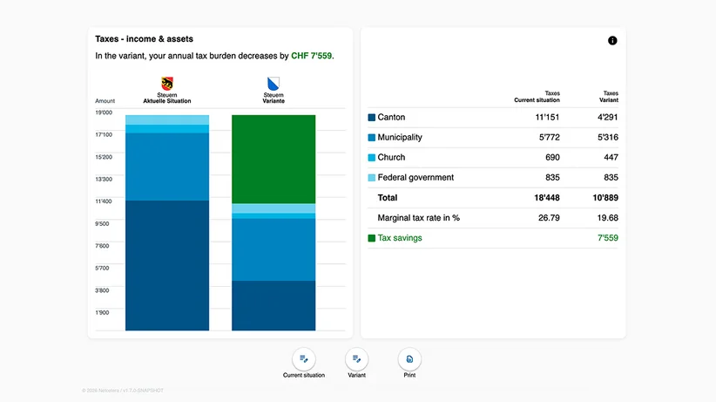The height and width of the screenshot is (402, 716).
Task: Select the dark blue canton segment in current bar
Action: point(167,265)
